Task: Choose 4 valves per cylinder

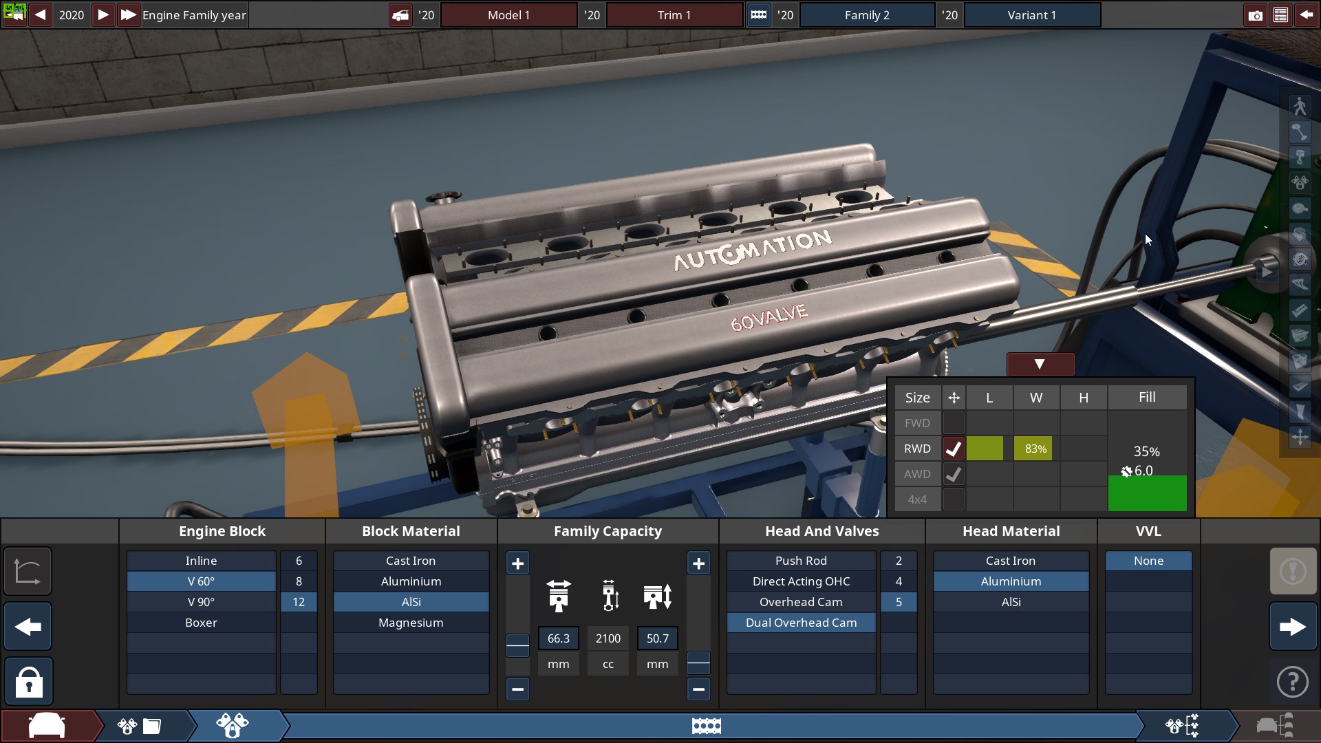Action: point(899,581)
